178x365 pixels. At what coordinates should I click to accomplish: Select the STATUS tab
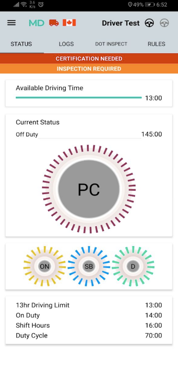click(21, 44)
